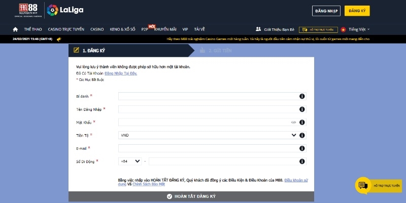Open the +84 country code dropdown
The image size is (406, 203).
point(130,161)
